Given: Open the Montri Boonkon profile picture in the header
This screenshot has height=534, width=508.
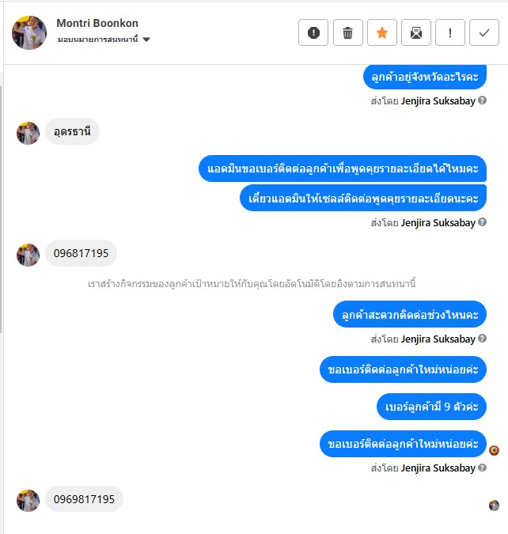Looking at the screenshot, I should coord(29,32).
